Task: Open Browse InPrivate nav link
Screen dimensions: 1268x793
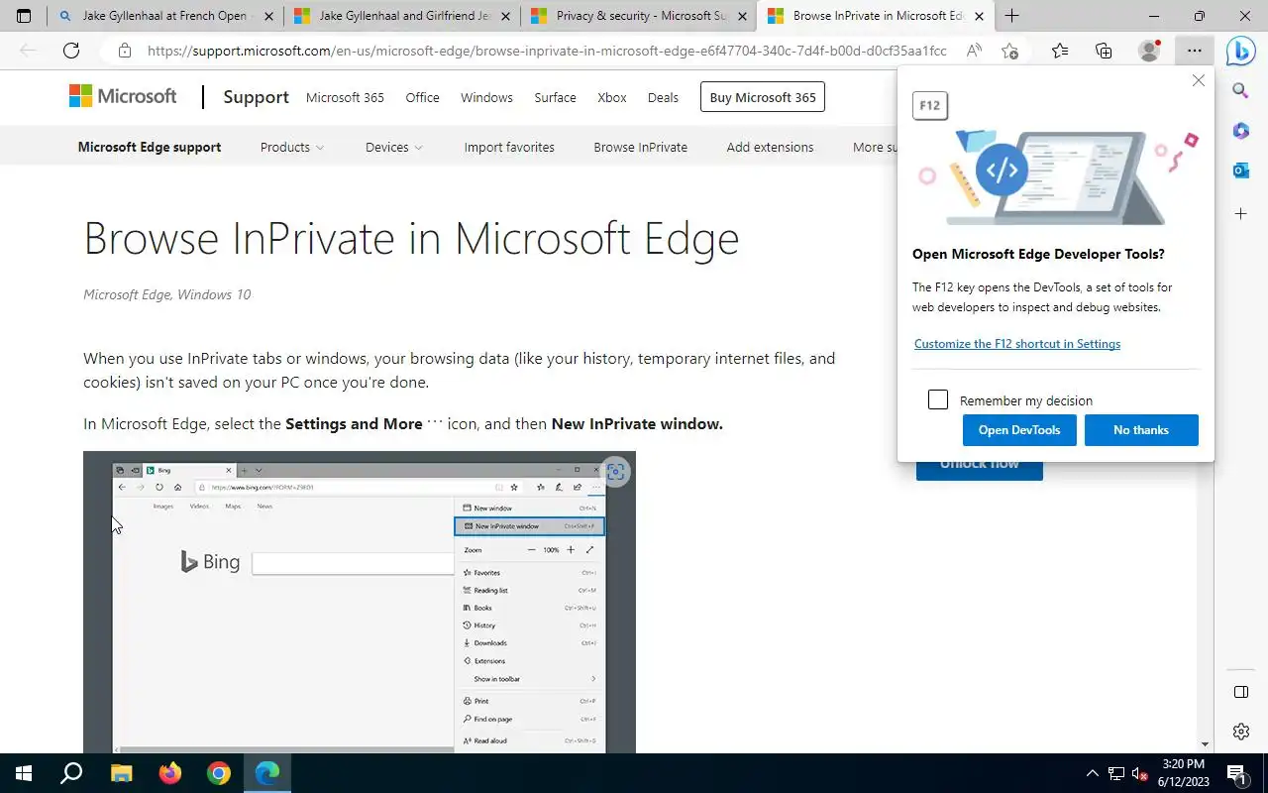Action: click(640, 147)
